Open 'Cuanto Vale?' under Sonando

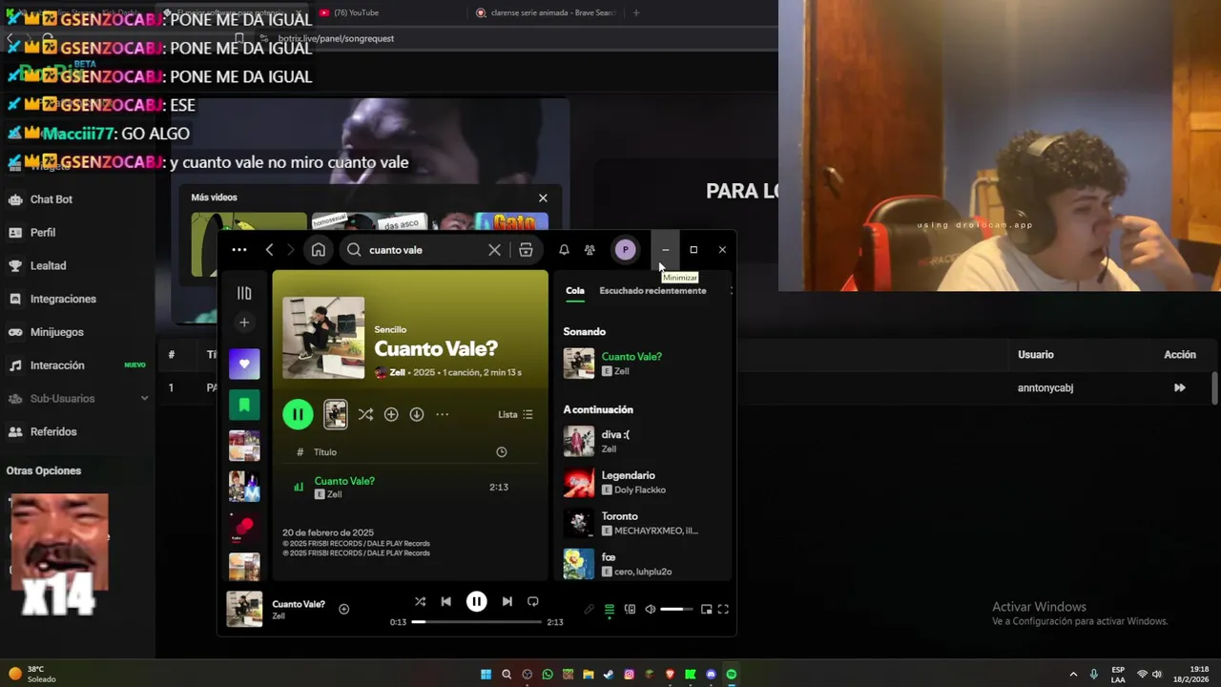click(631, 356)
